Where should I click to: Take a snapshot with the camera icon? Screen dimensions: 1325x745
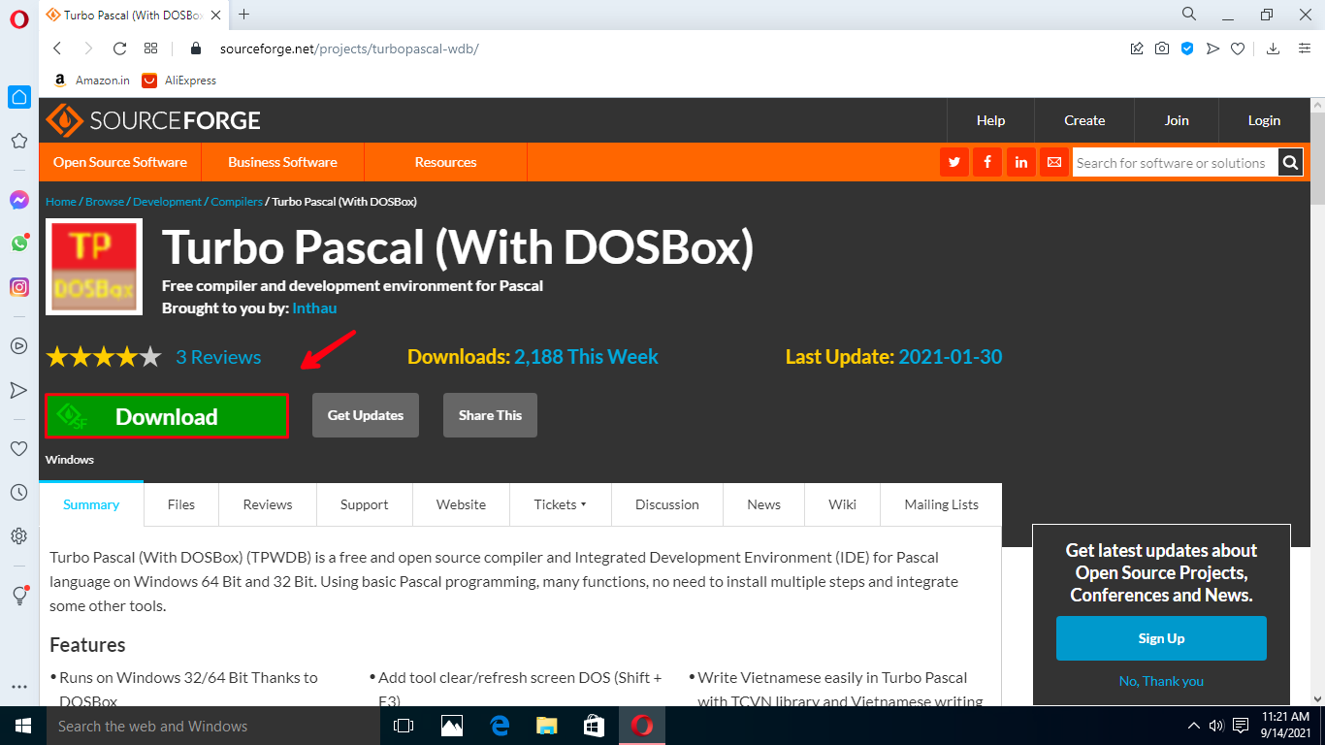tap(1162, 49)
